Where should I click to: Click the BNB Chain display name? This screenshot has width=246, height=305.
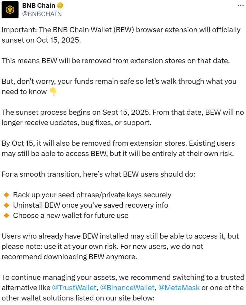[x=39, y=5]
